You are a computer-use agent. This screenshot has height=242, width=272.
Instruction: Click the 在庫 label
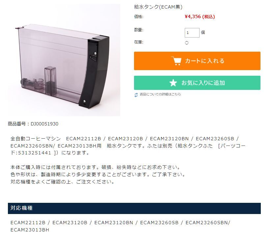(x=139, y=42)
